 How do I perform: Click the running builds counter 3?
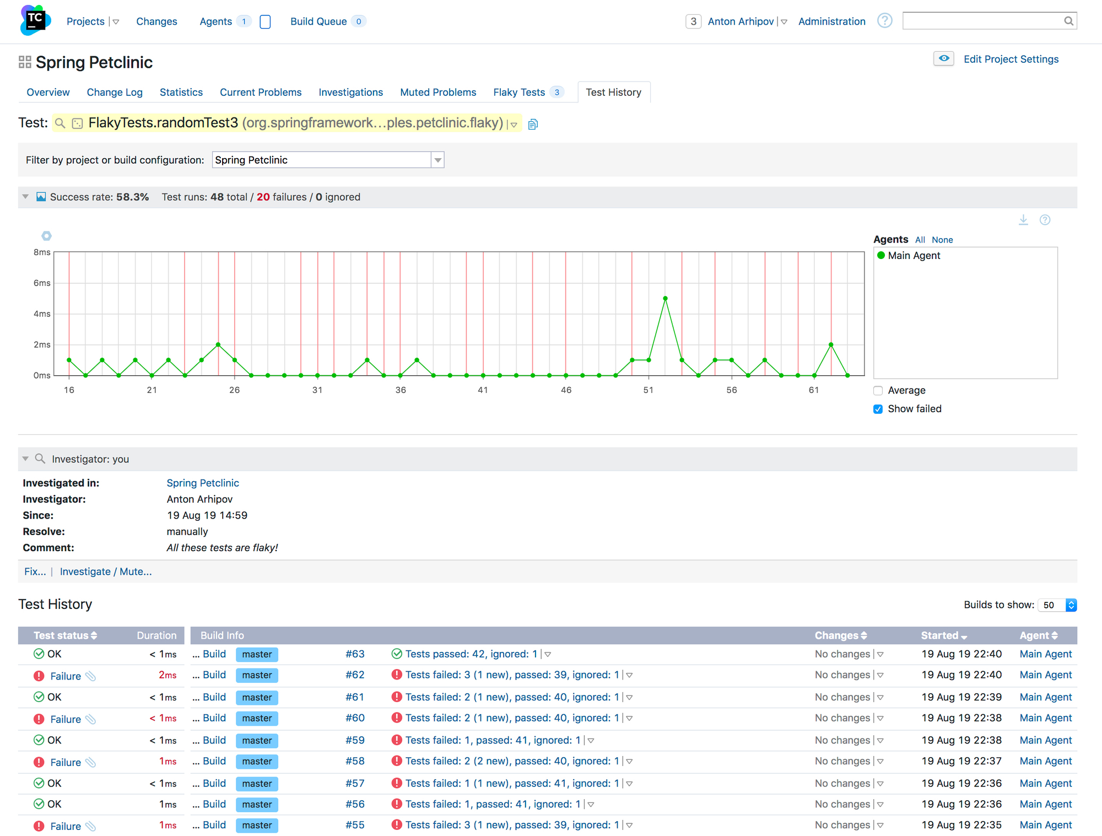(x=693, y=21)
